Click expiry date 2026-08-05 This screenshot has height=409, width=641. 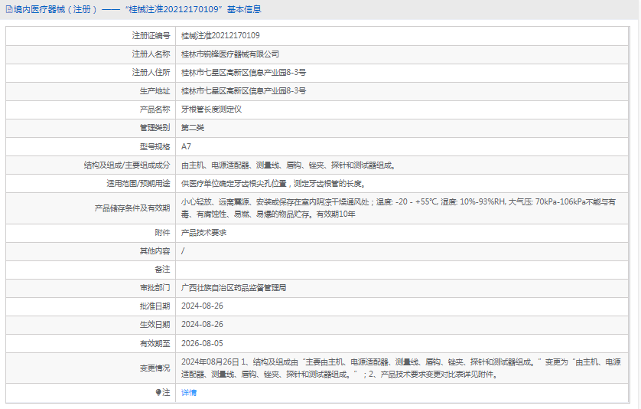pos(203,343)
